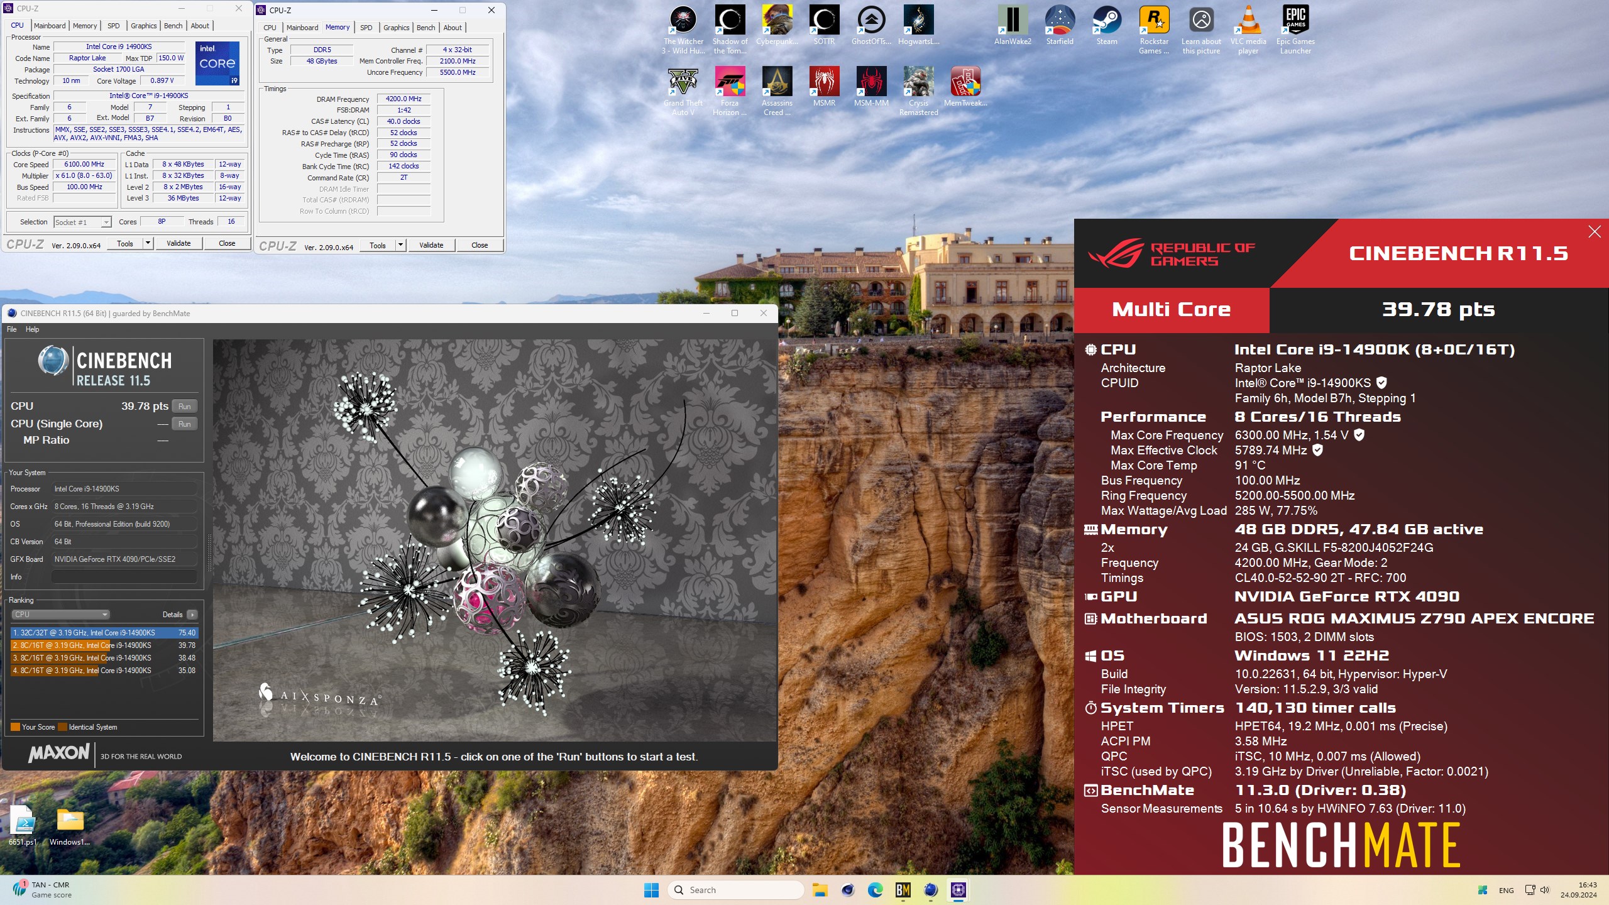1609x905 pixels.
Task: Open Starfield desktop shortcut
Action: click(x=1060, y=25)
